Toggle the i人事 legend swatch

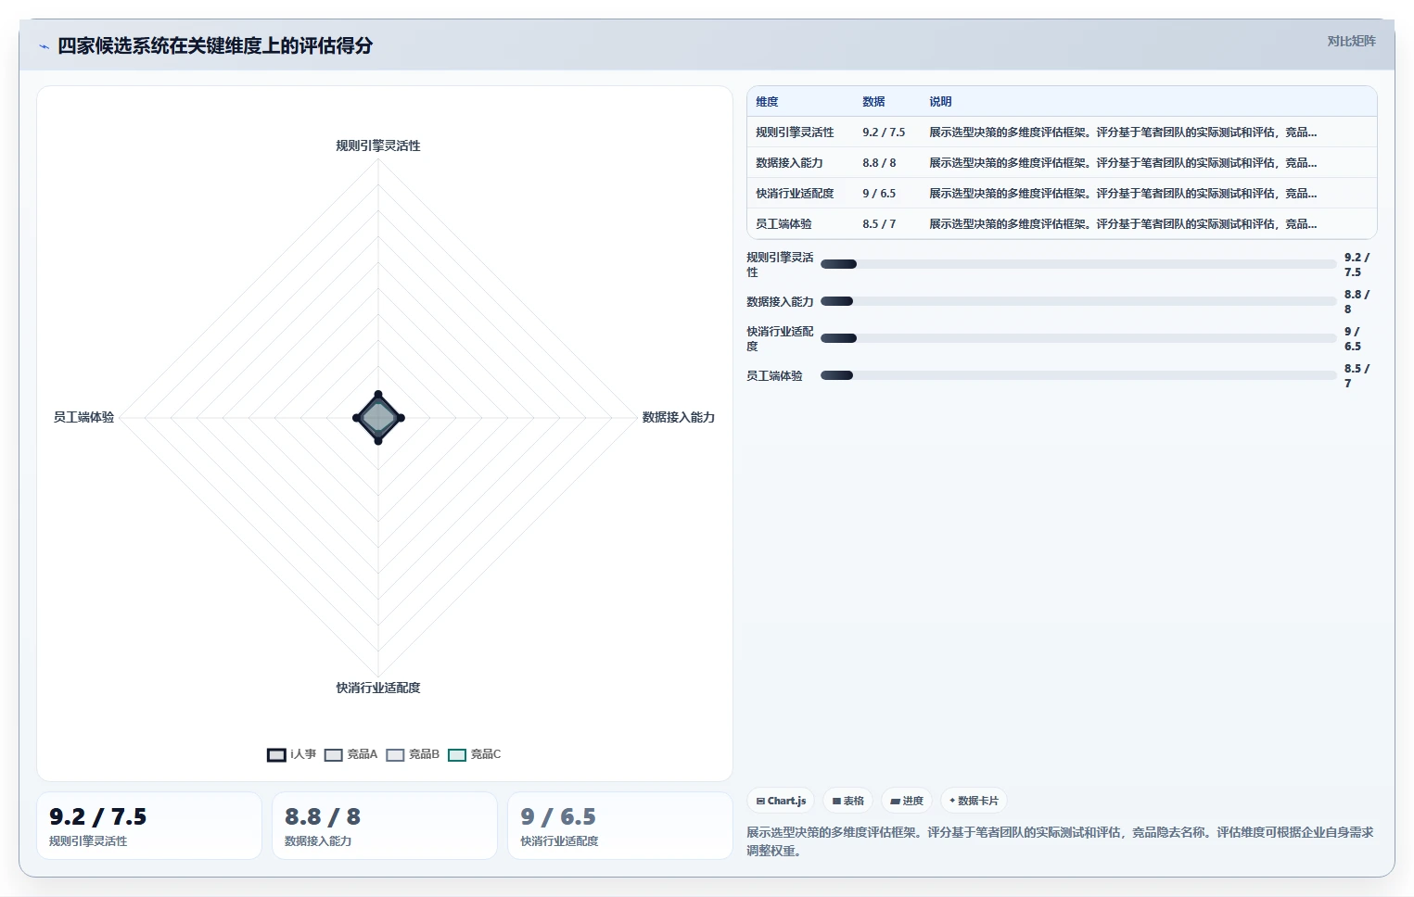tap(276, 755)
